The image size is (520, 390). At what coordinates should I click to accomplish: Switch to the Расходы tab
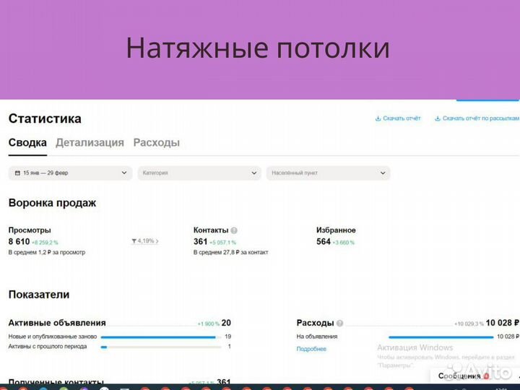[157, 142]
